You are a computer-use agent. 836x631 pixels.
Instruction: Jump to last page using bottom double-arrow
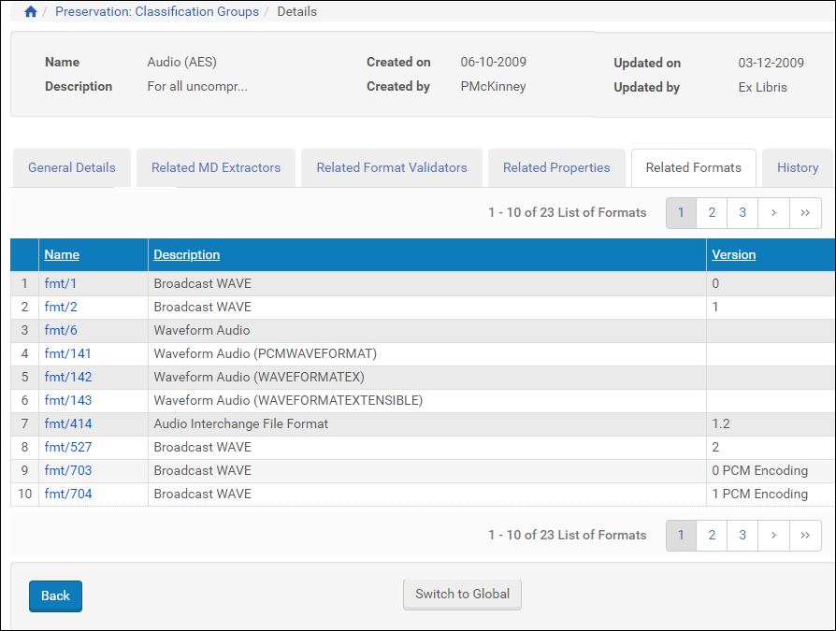pyautogui.click(x=805, y=536)
